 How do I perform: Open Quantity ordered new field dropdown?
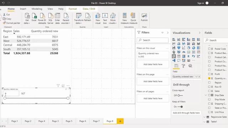coord(196,77)
